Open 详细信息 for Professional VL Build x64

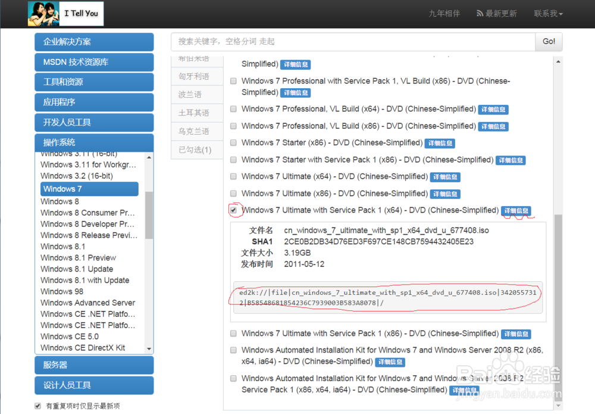click(493, 110)
